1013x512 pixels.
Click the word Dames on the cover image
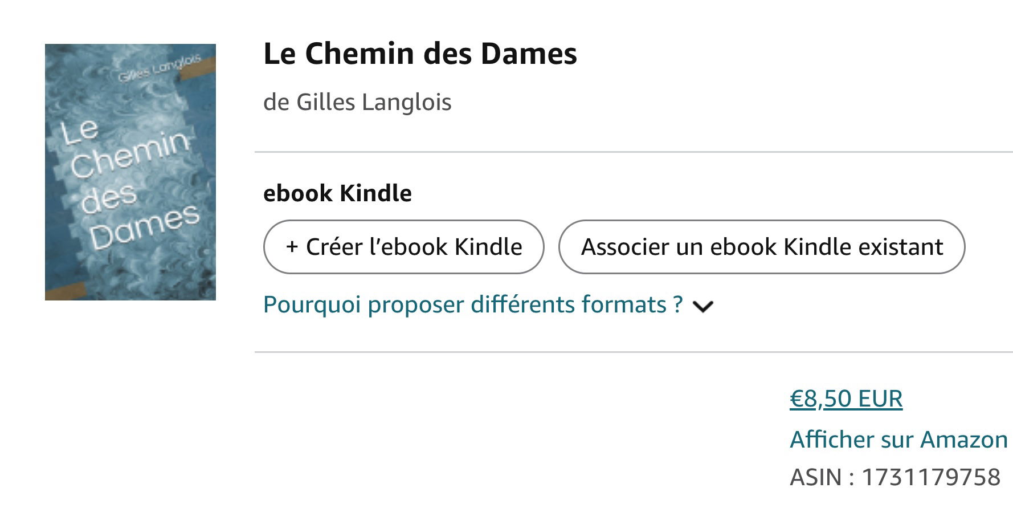(x=145, y=227)
